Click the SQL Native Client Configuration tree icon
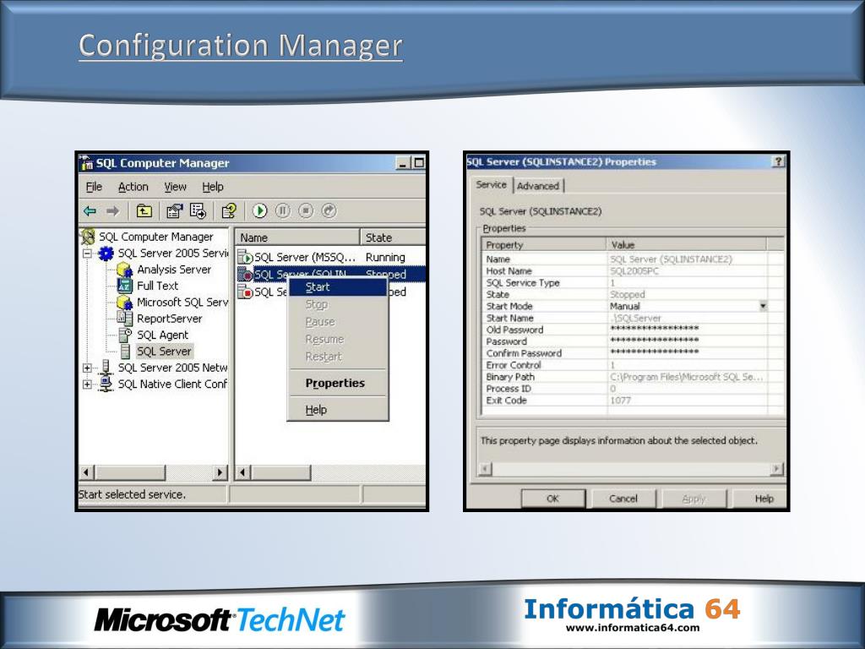865x649 pixels. coord(106,384)
